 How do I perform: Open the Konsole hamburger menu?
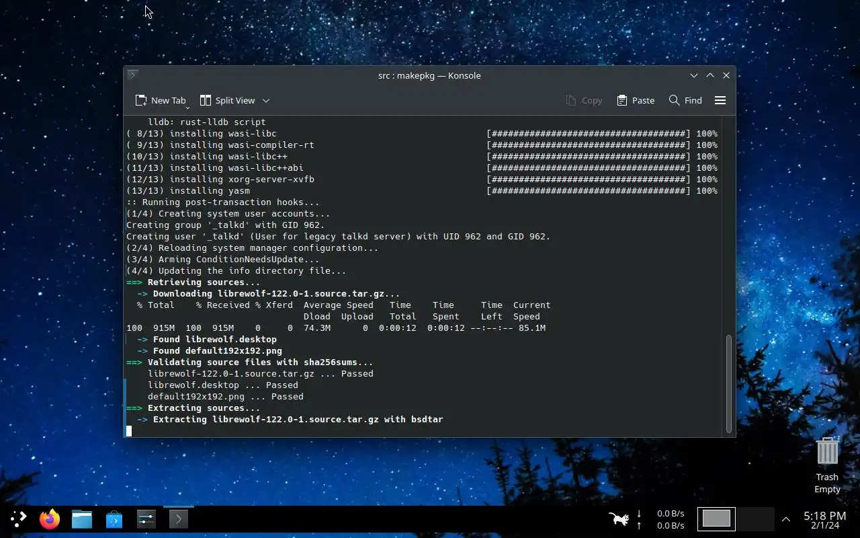(720, 100)
